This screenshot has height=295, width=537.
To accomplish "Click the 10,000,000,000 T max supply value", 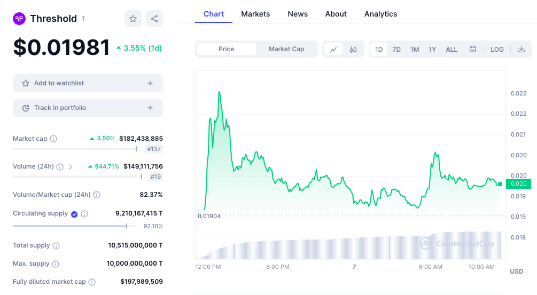I will pyautogui.click(x=135, y=264).
